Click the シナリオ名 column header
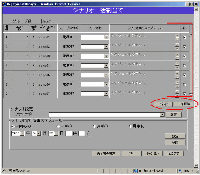Viewport: 200px width, 175px height. pos(94,28)
